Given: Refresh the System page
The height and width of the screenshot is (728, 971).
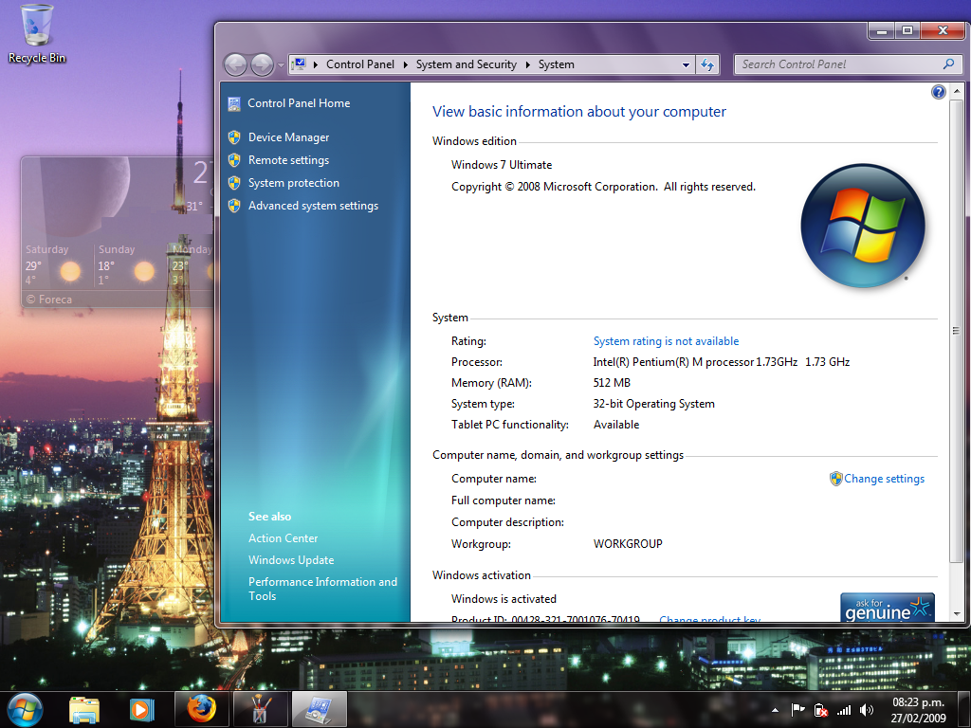Looking at the screenshot, I should pyautogui.click(x=707, y=64).
